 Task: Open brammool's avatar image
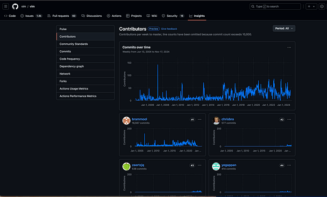(126, 120)
